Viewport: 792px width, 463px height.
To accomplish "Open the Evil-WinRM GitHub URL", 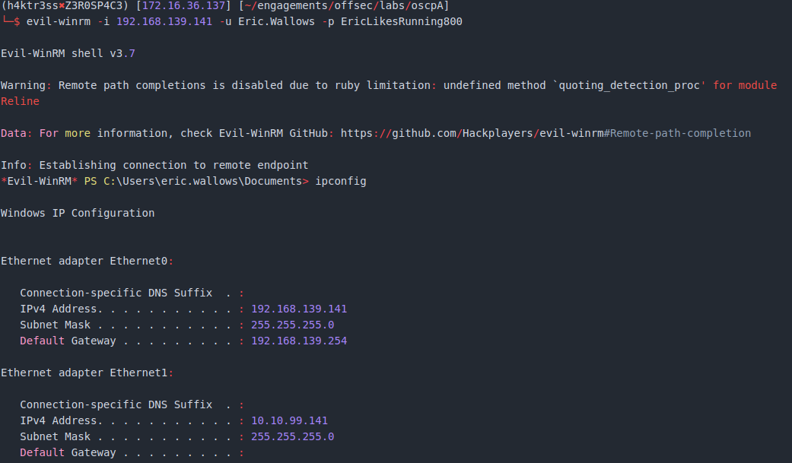I will click(x=545, y=133).
